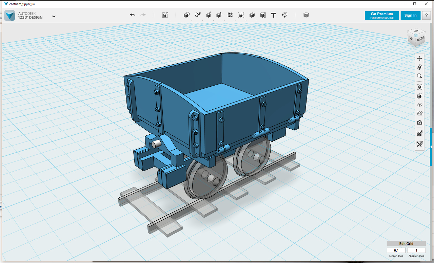Undo the last action

tap(133, 15)
